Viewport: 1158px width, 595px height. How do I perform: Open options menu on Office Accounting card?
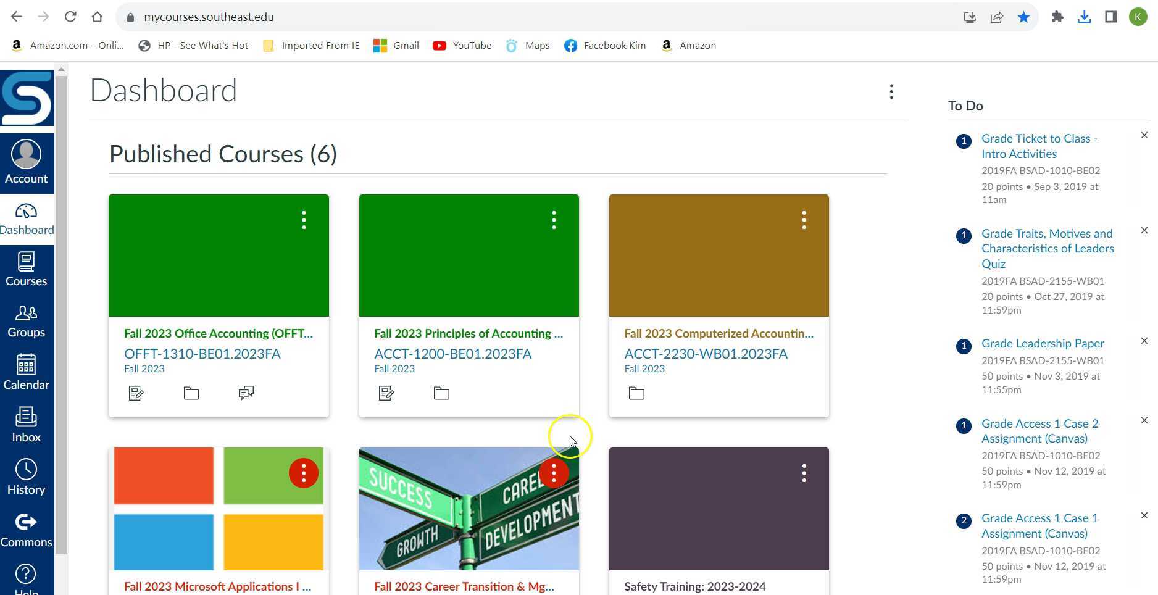coord(304,220)
